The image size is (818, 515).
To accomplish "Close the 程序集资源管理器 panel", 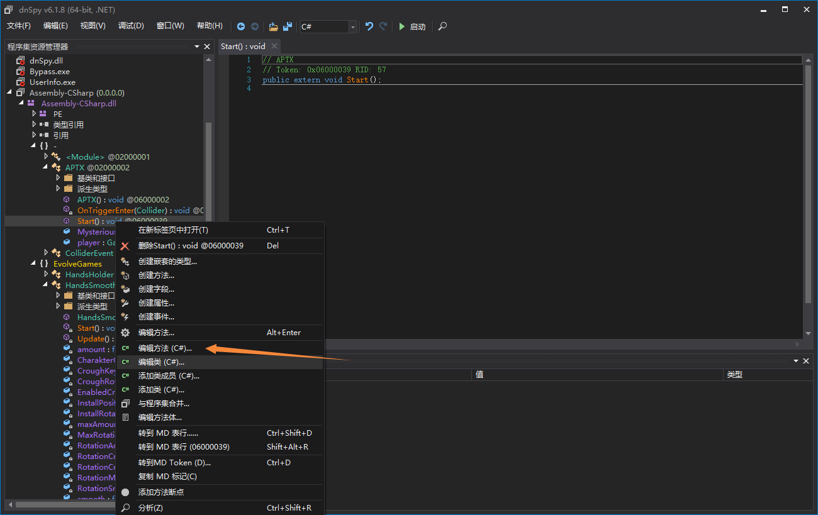I will (x=207, y=47).
